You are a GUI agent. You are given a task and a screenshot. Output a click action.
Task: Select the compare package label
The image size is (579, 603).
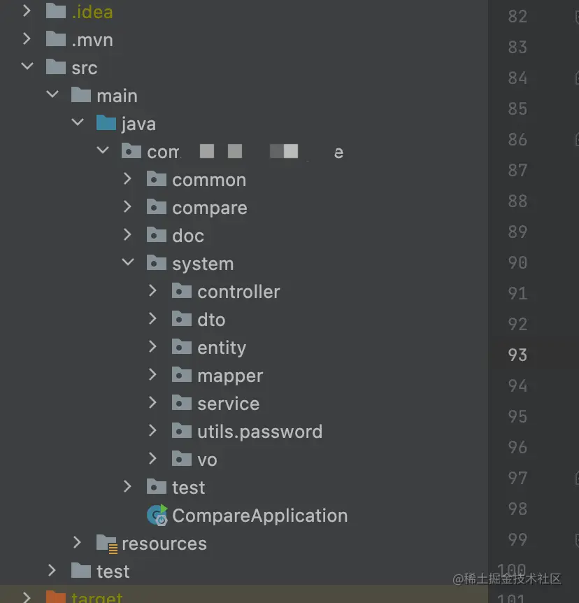pyautogui.click(x=209, y=208)
